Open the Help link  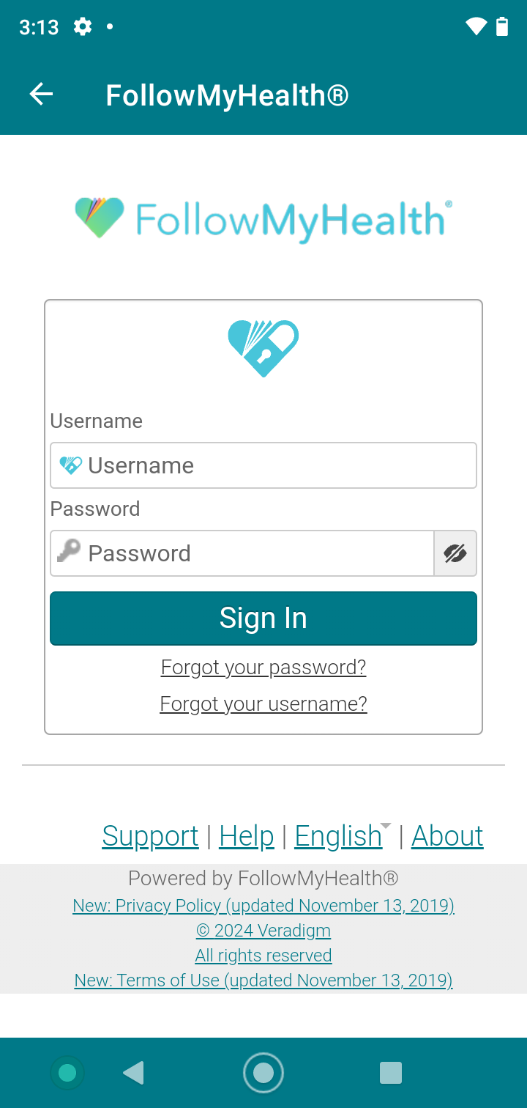[247, 835]
